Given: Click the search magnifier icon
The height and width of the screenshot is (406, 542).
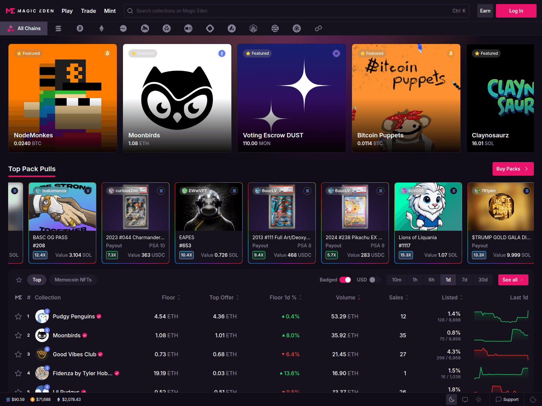Looking at the screenshot, I should coord(130,11).
